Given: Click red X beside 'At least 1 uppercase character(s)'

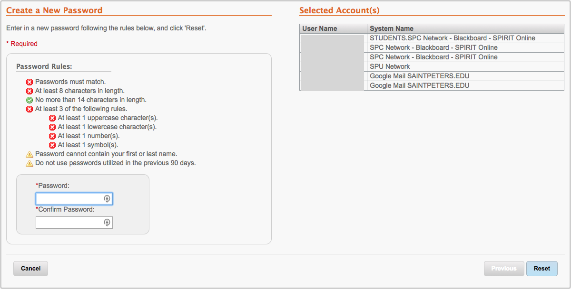Looking at the screenshot, I should (52, 118).
